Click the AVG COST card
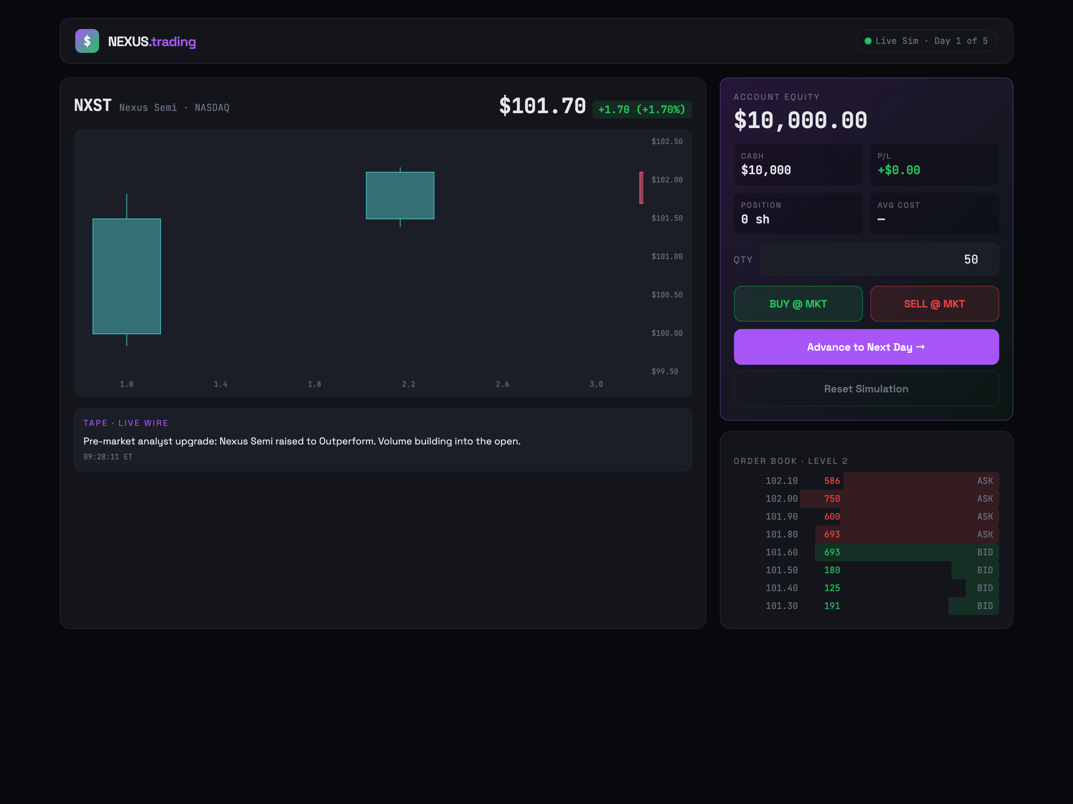The height and width of the screenshot is (804, 1073). click(x=934, y=214)
